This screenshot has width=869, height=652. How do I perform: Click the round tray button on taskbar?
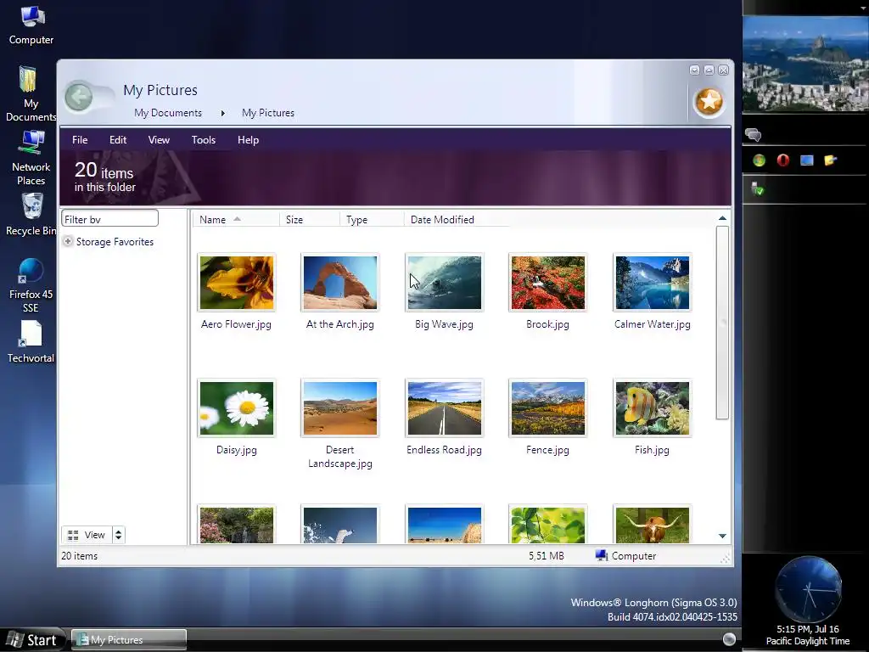[x=729, y=639]
